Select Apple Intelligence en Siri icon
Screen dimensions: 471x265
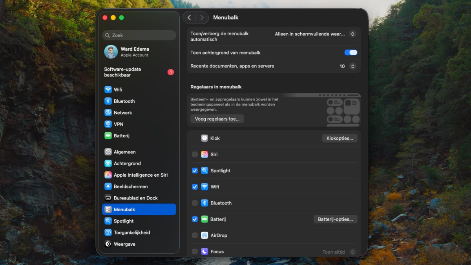click(x=108, y=175)
